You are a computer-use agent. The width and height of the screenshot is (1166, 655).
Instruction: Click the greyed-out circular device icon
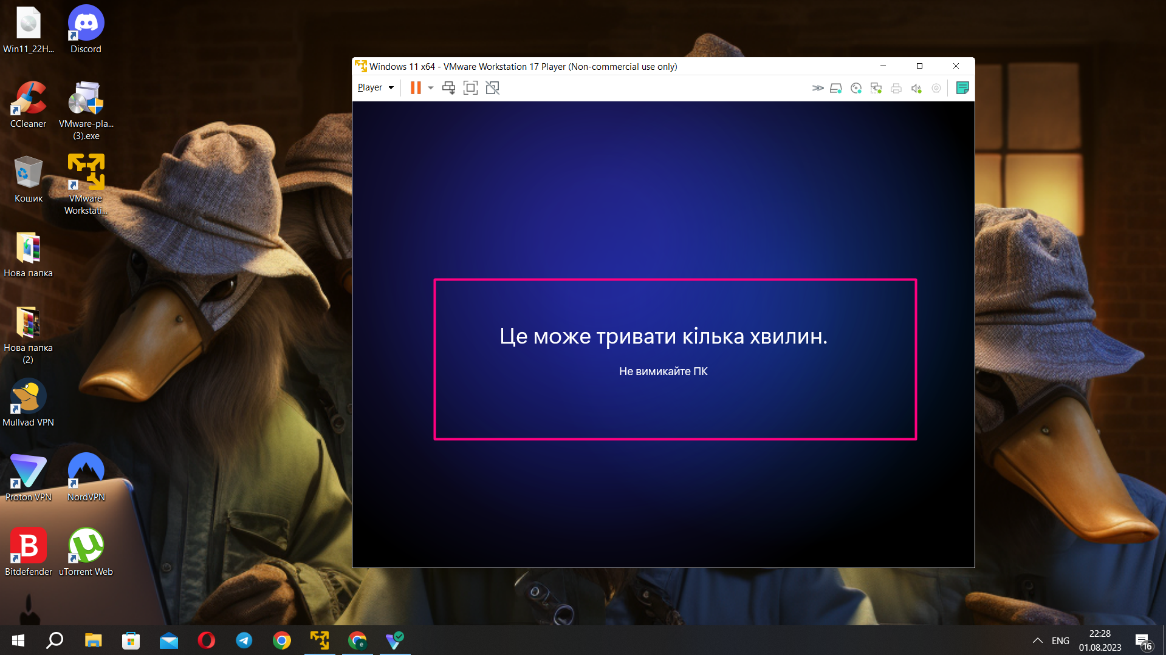[x=936, y=88]
